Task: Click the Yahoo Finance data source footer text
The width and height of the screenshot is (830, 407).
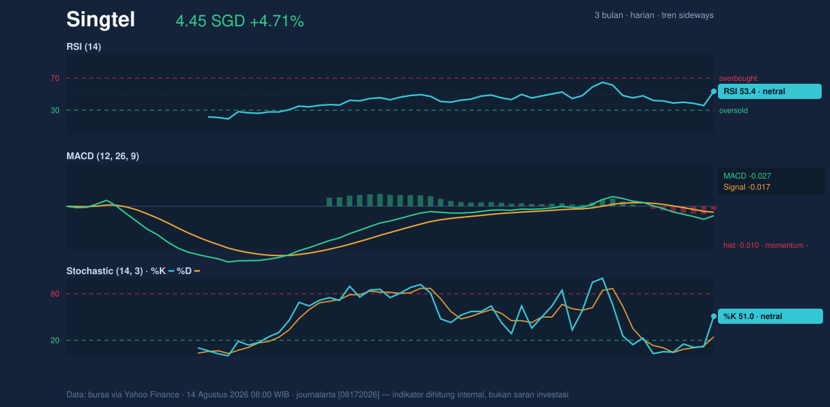Action: (x=317, y=395)
